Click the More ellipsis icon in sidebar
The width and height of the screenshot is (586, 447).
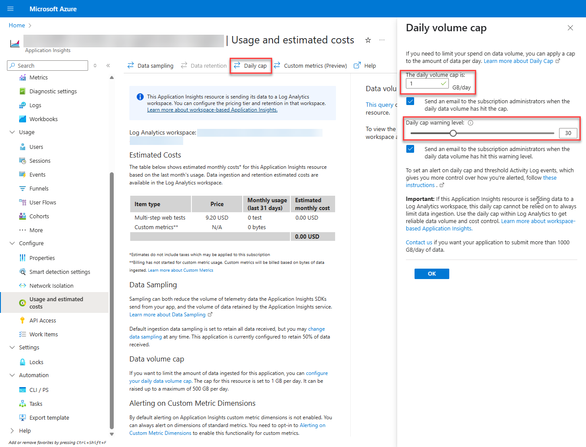pos(23,230)
